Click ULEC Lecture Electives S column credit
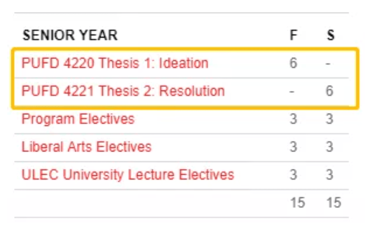Image resolution: width=371 pixels, height=230 pixels. click(330, 175)
